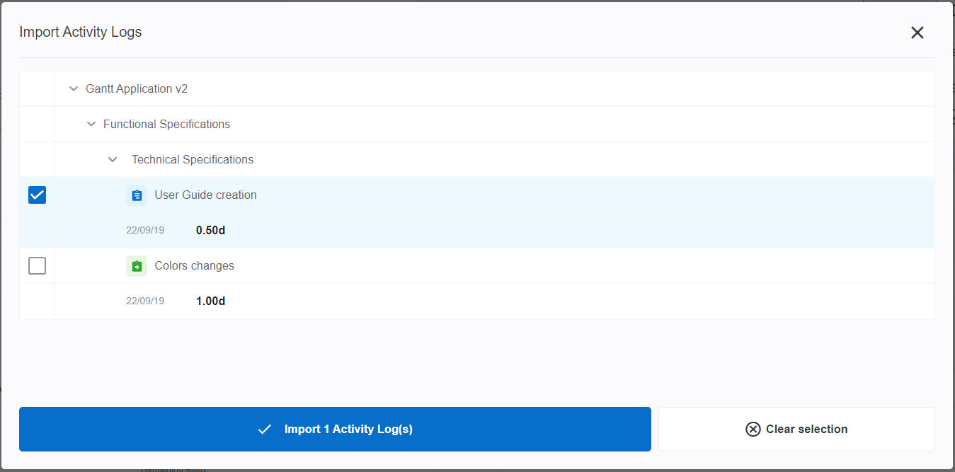This screenshot has width=955, height=472.
Task: Collapse the Gantt Application v2 chevron
Action: click(x=73, y=89)
